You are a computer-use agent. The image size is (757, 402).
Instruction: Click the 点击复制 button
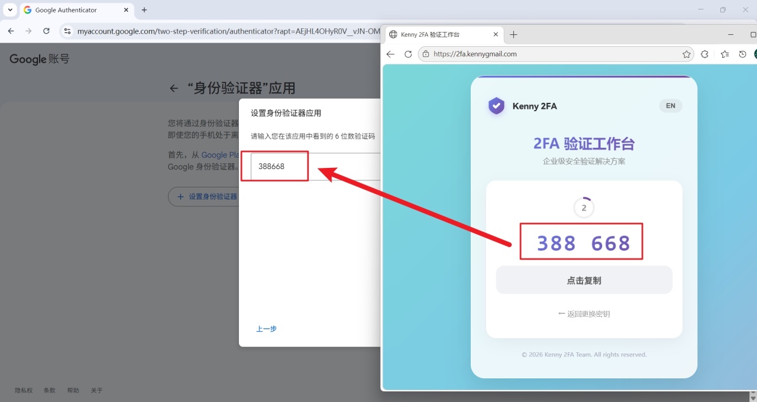pyautogui.click(x=584, y=280)
